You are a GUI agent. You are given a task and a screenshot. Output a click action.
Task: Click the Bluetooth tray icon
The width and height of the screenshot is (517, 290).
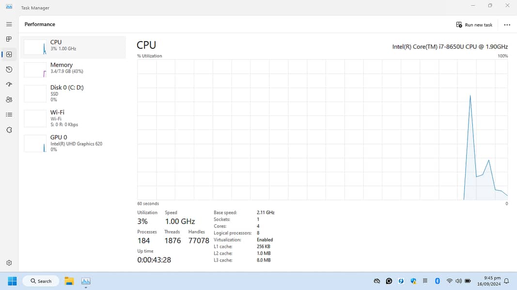click(x=437, y=281)
